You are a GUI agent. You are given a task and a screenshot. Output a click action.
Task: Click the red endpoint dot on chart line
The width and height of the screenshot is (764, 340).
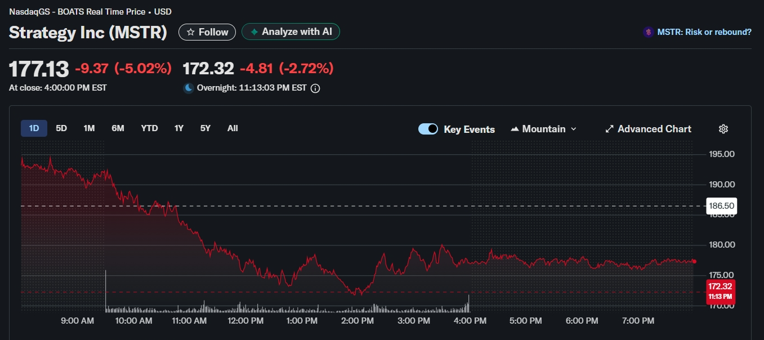(x=694, y=261)
